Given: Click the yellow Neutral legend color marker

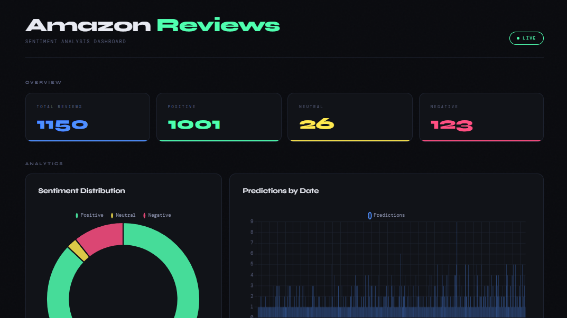Looking at the screenshot, I should (x=111, y=216).
